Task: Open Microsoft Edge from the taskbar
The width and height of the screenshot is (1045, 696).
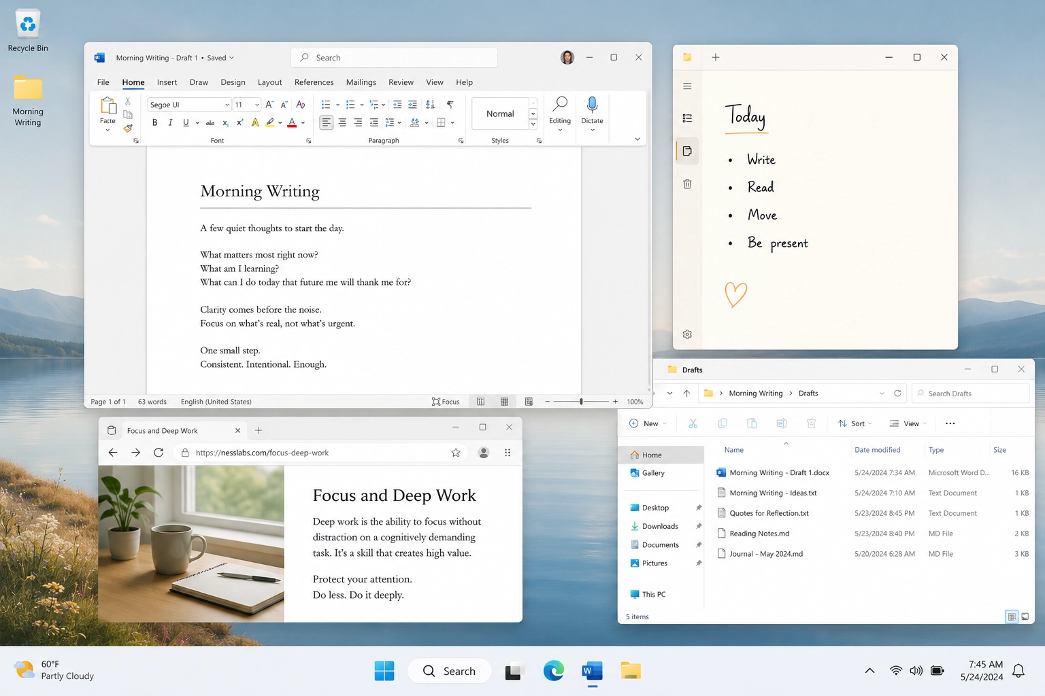Action: pos(554,671)
